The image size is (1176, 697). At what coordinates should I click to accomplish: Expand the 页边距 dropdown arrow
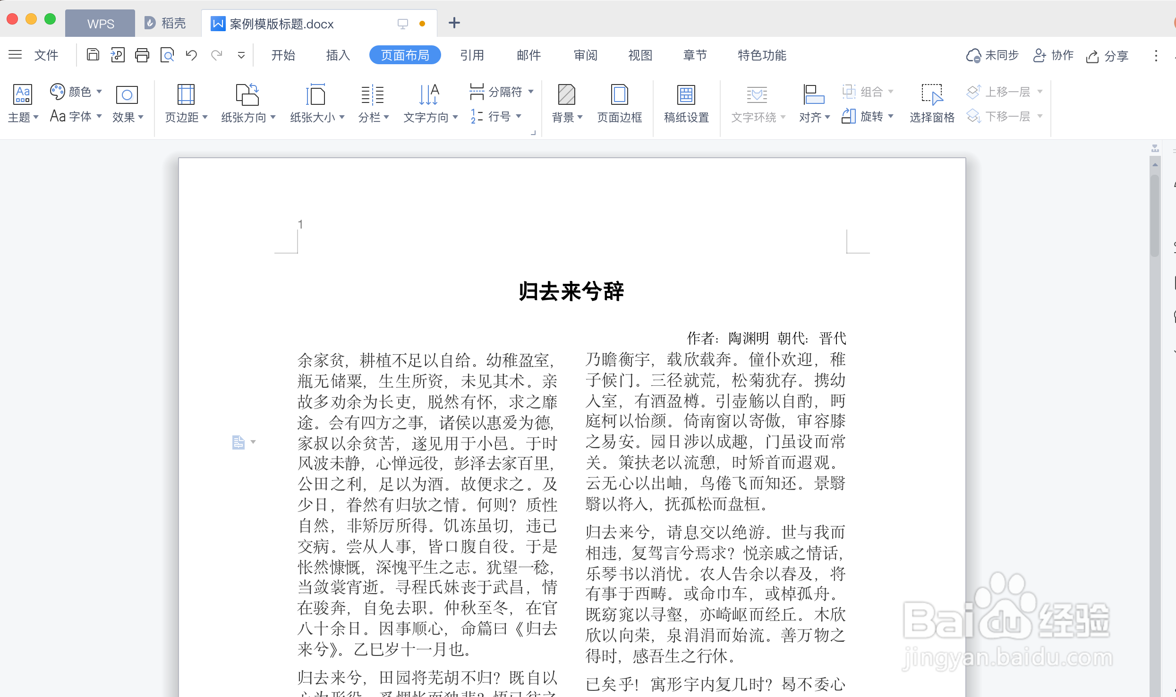tap(205, 117)
